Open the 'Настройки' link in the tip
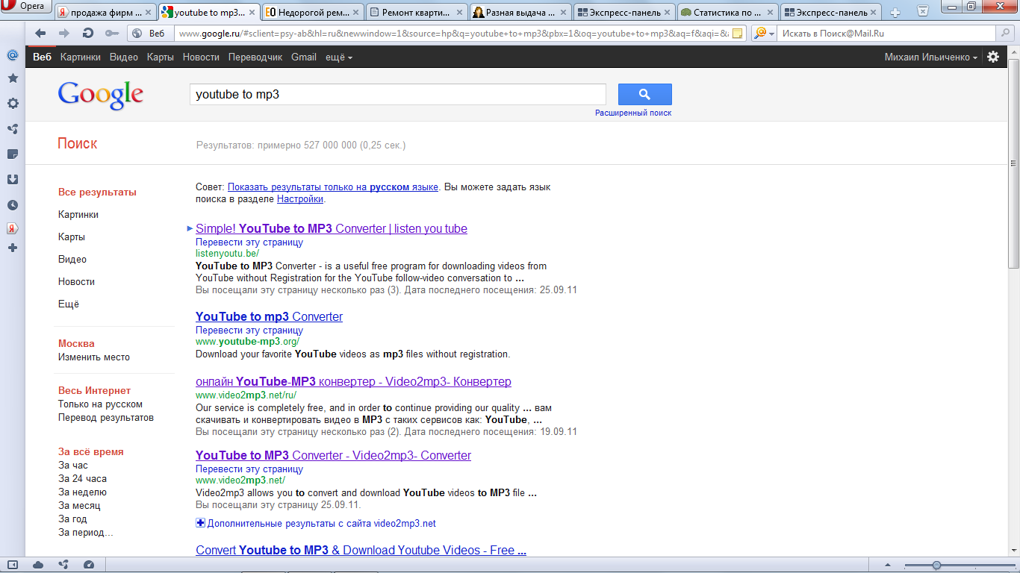Screen dimensions: 1020x573 tap(300, 199)
